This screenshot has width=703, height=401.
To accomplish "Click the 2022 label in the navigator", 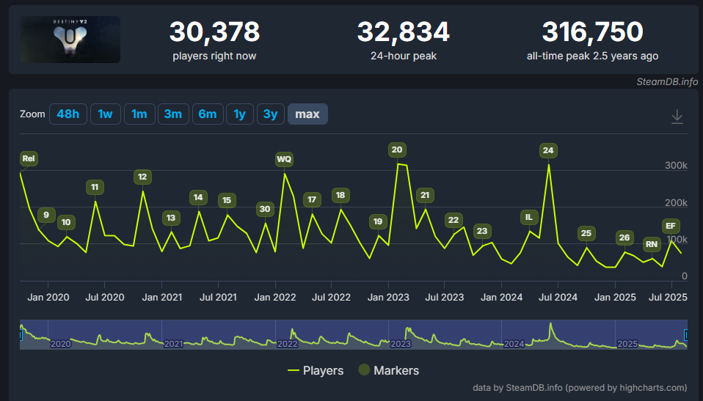I will (288, 344).
